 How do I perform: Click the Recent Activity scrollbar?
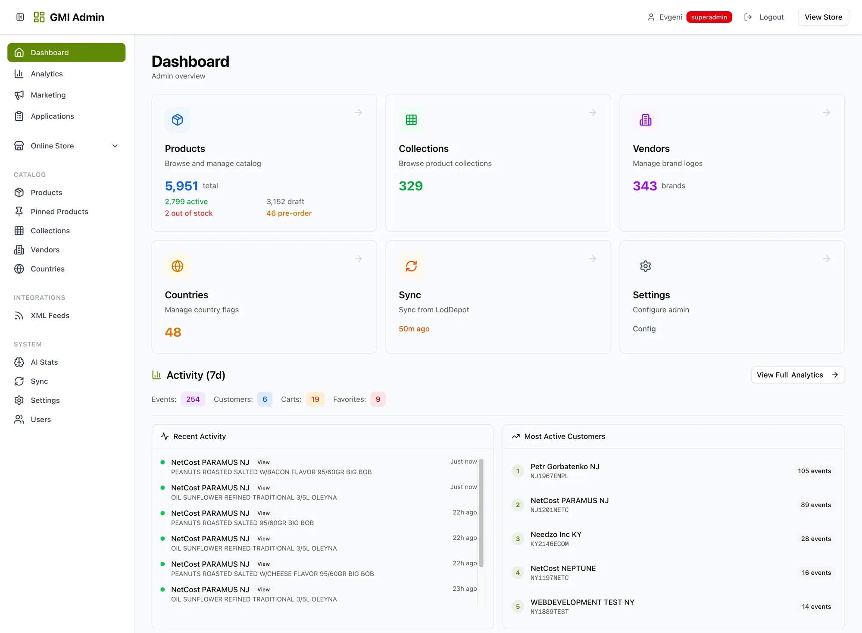[481, 513]
